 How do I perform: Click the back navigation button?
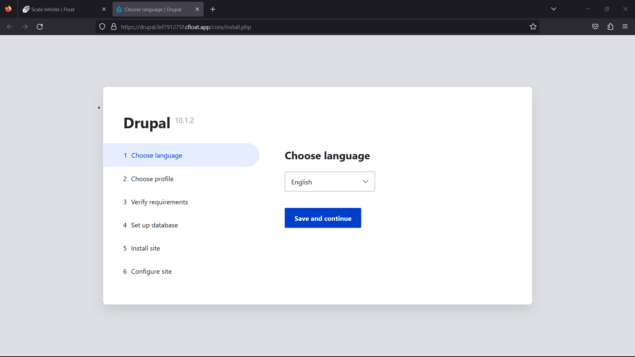(10, 26)
